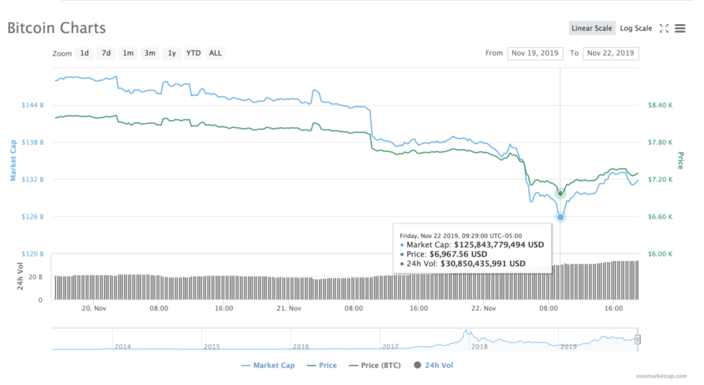
Task: Toggle Price series in legend
Action: coord(322,365)
